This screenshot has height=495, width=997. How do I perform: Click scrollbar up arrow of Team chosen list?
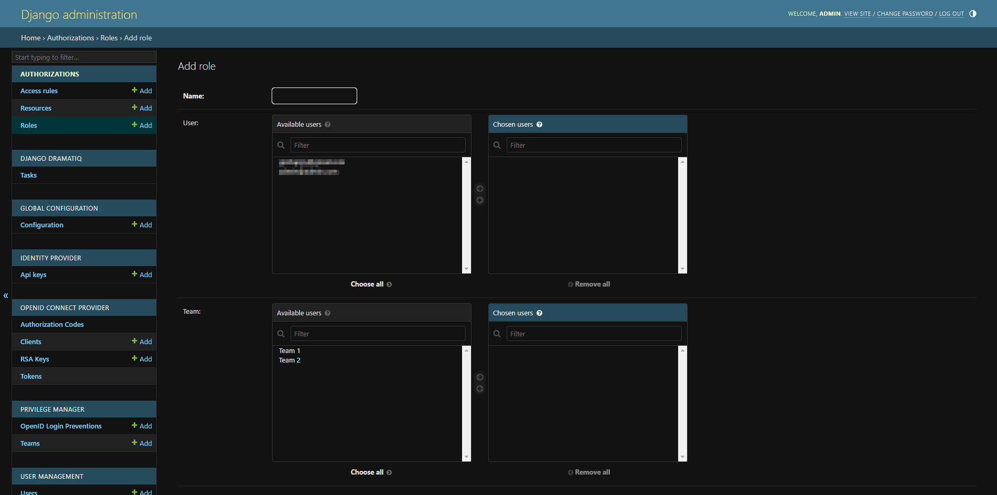pos(682,350)
